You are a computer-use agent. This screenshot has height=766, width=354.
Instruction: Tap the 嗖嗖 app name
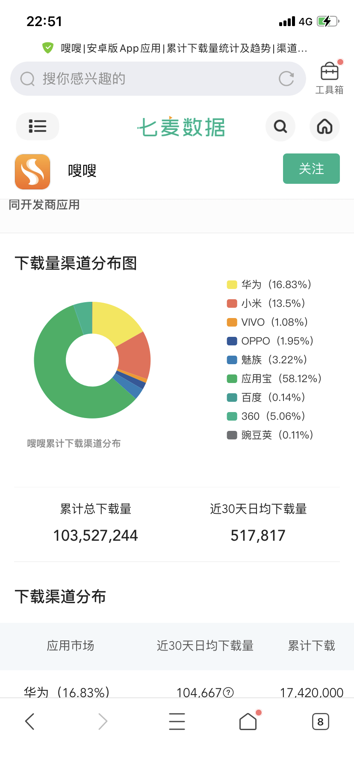tap(82, 171)
